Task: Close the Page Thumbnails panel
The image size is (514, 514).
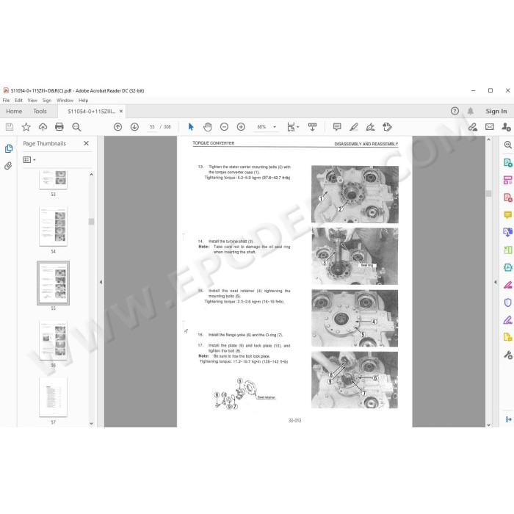Action: pyautogui.click(x=86, y=143)
